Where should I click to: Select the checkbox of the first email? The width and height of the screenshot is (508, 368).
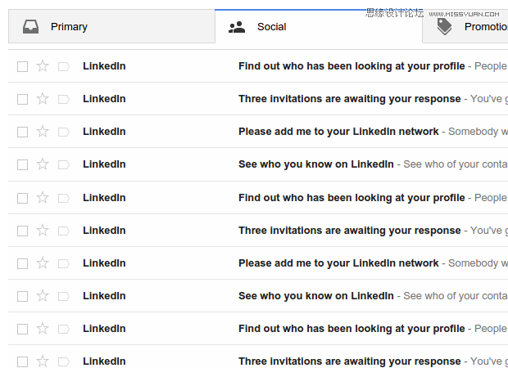(x=22, y=66)
